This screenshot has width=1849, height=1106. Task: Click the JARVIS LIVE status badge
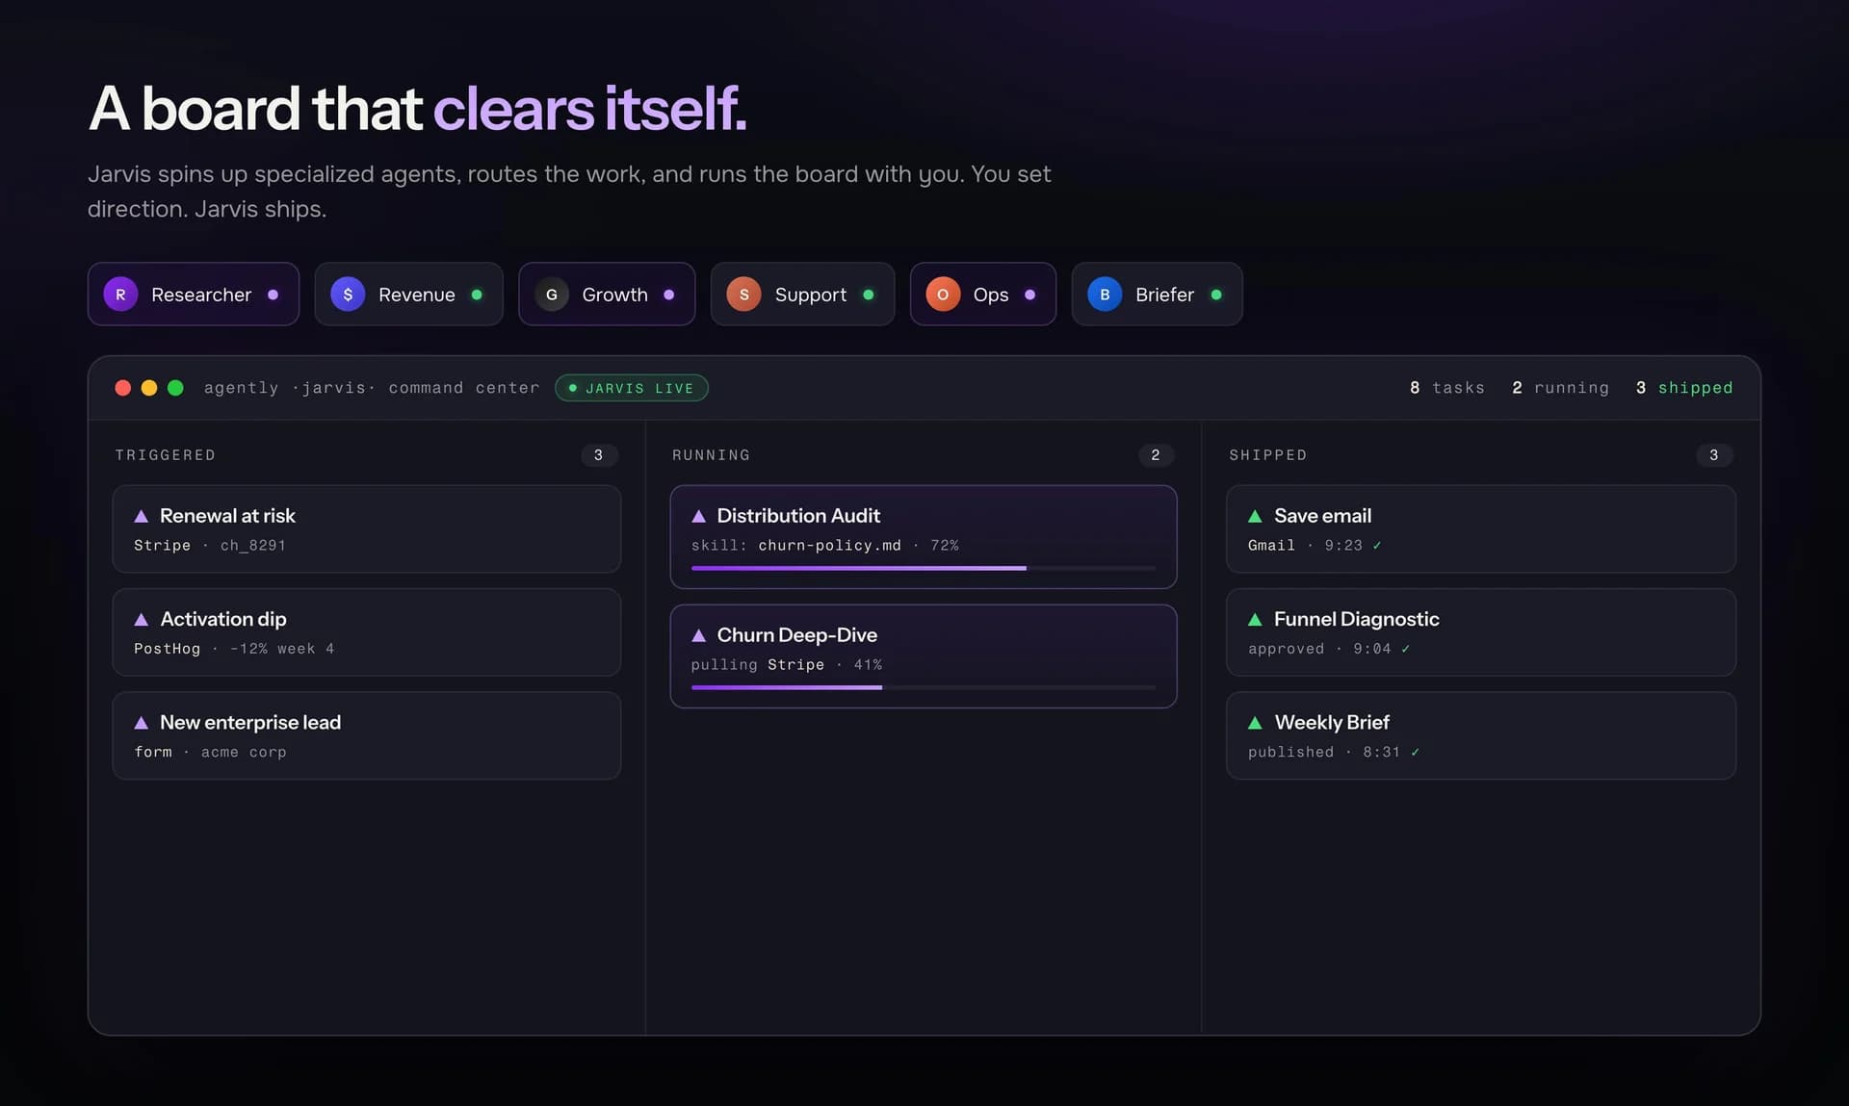(632, 388)
